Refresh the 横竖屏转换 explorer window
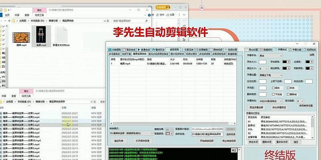Screen dimensions: 321x160 (108, 21)
